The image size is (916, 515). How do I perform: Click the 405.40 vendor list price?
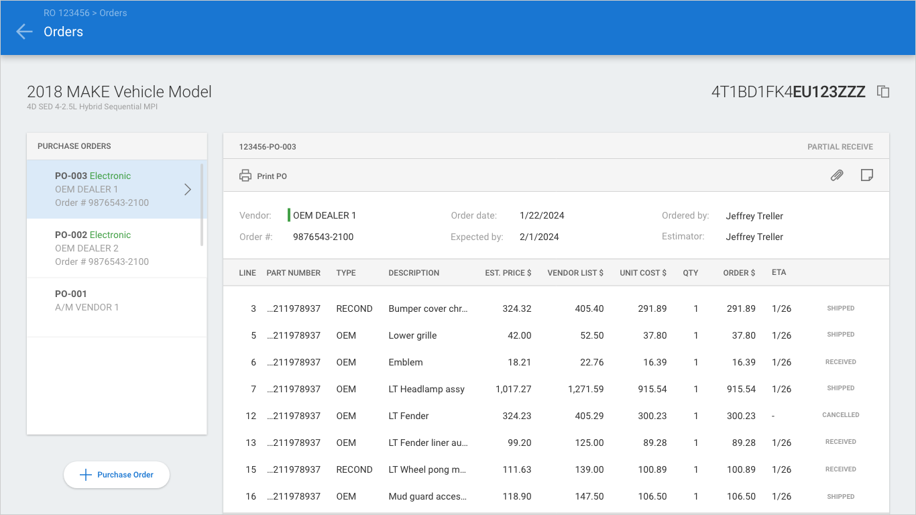(589, 308)
